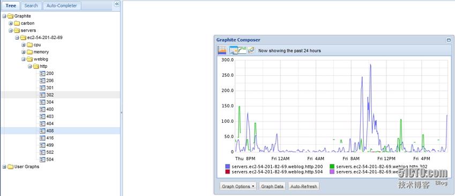The height and width of the screenshot is (196, 455).
Task: Select the 200 metric leaf icon
Action: 42,73
